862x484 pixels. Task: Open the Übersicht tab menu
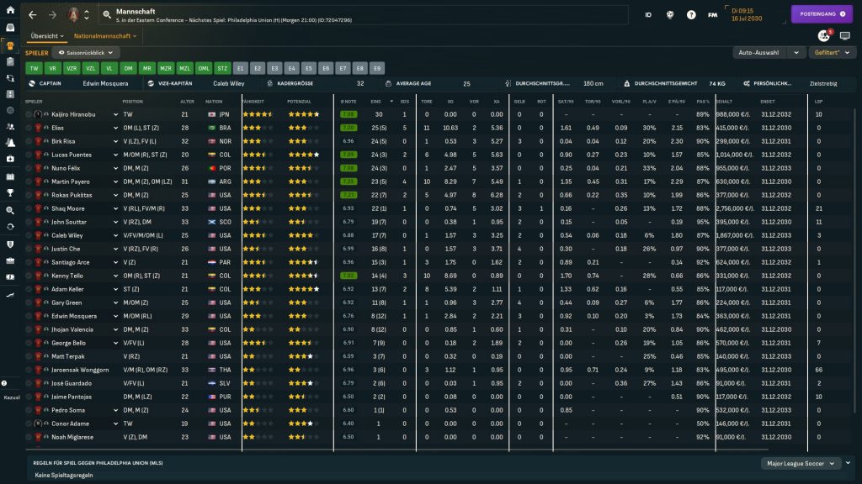coord(46,36)
